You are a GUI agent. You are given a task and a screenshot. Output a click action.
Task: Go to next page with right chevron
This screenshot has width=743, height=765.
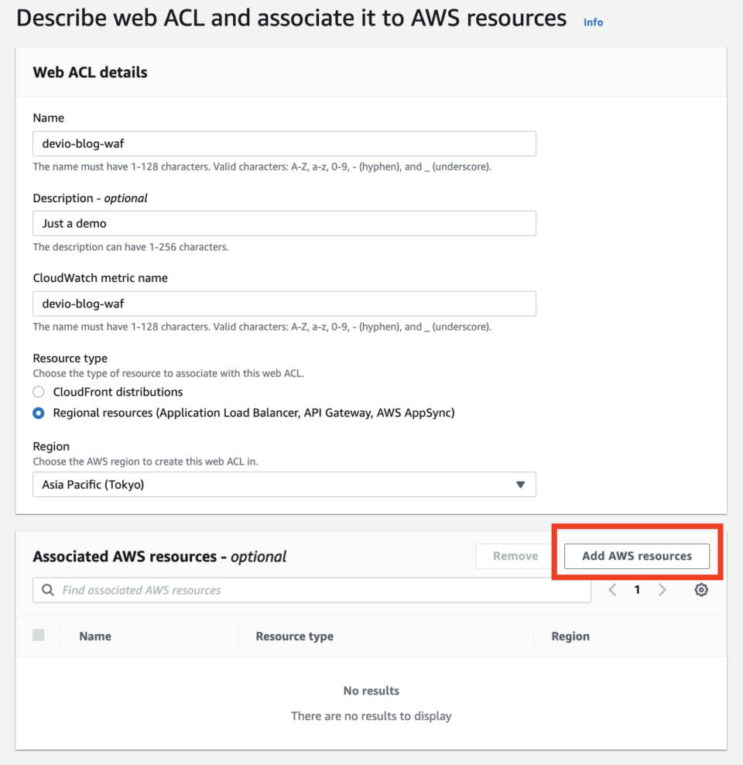click(x=663, y=589)
